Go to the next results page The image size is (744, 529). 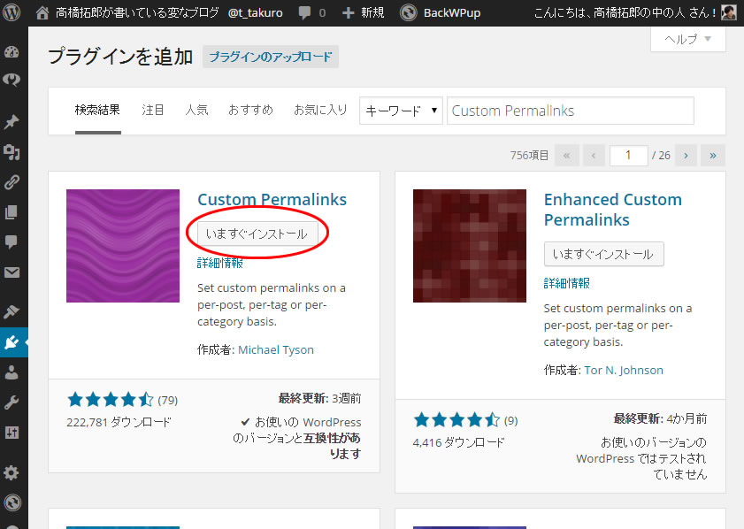point(686,155)
